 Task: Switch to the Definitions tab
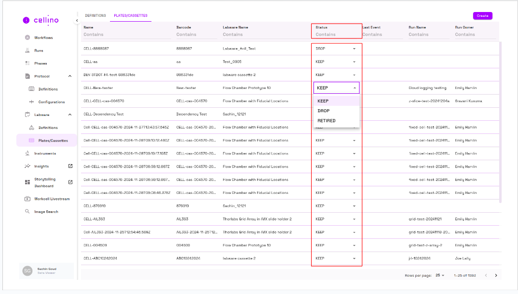[95, 16]
